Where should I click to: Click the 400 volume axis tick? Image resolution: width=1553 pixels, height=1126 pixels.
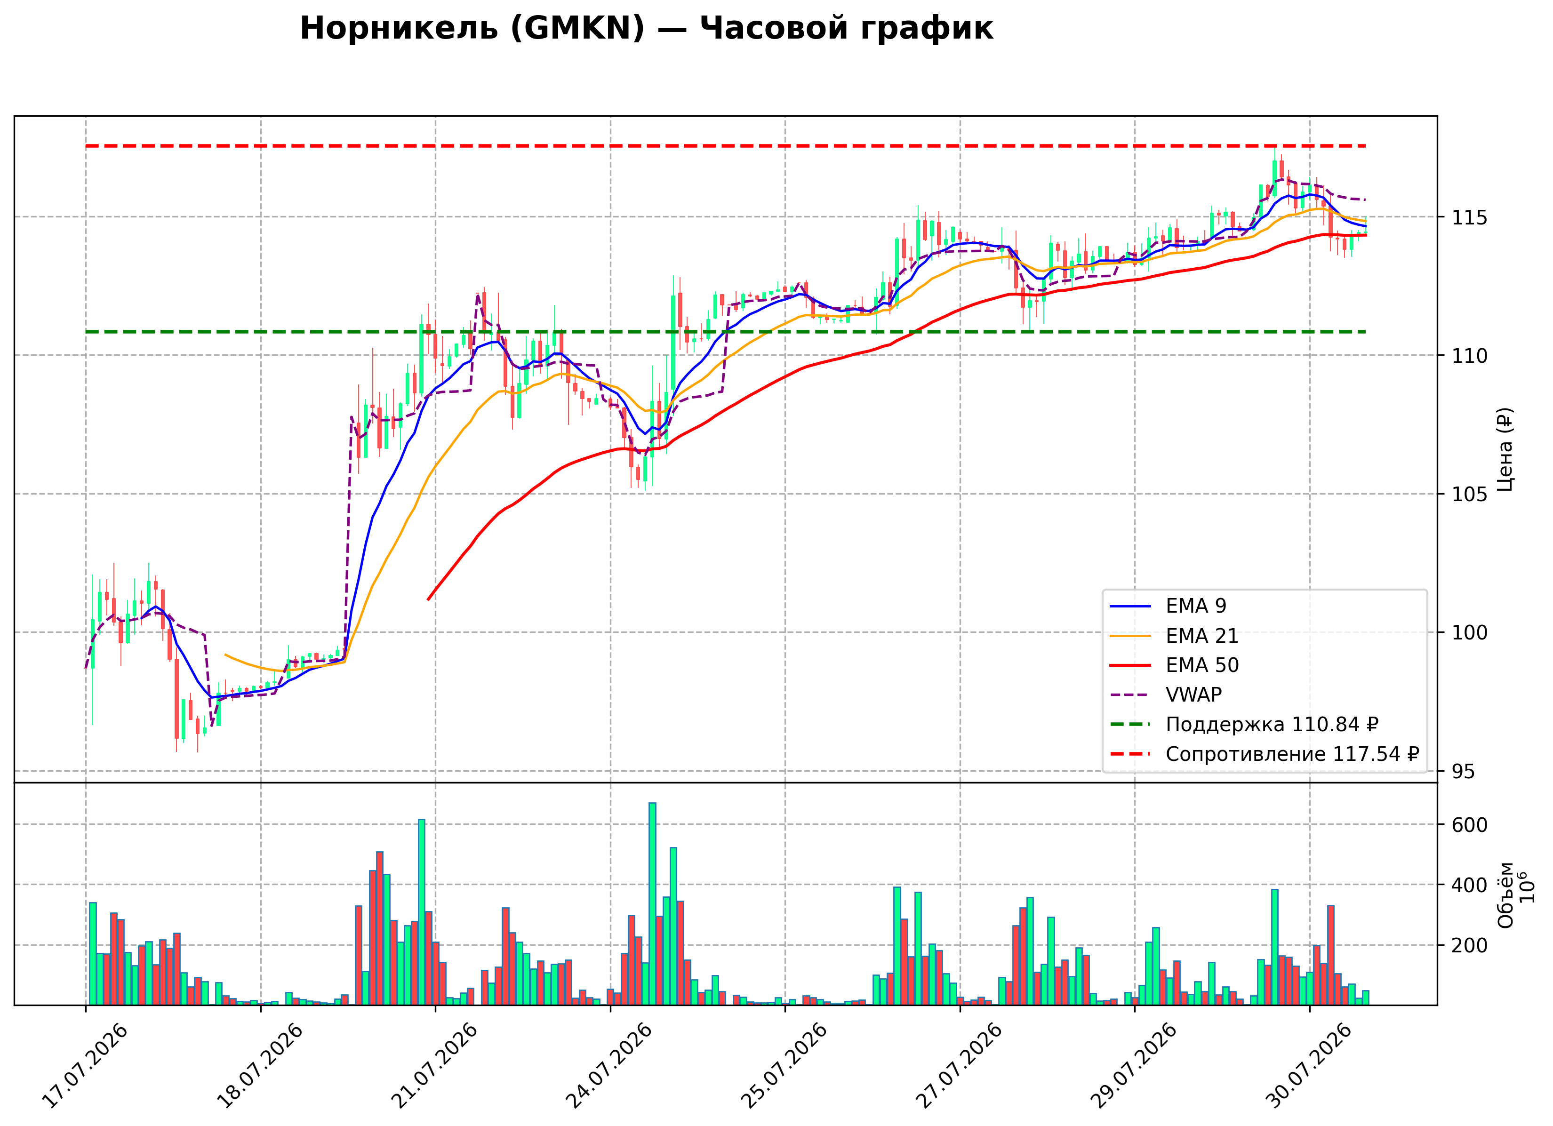1470,885
